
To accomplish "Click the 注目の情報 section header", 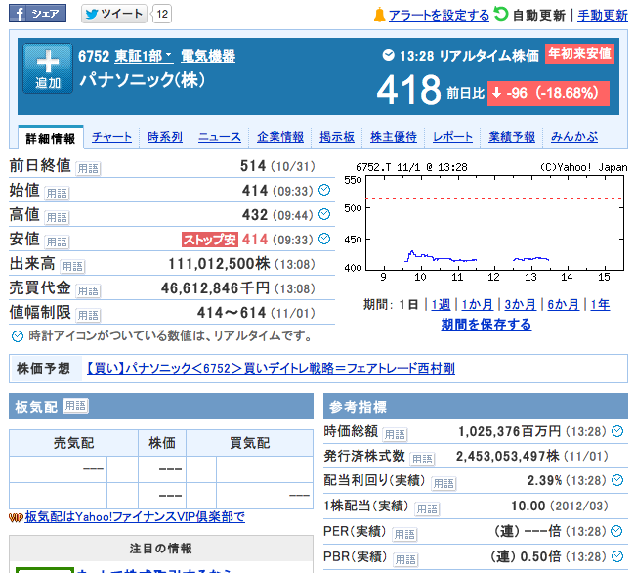I will 161,549.
